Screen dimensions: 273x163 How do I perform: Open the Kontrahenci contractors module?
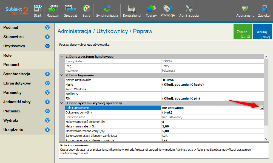[x=132, y=11]
